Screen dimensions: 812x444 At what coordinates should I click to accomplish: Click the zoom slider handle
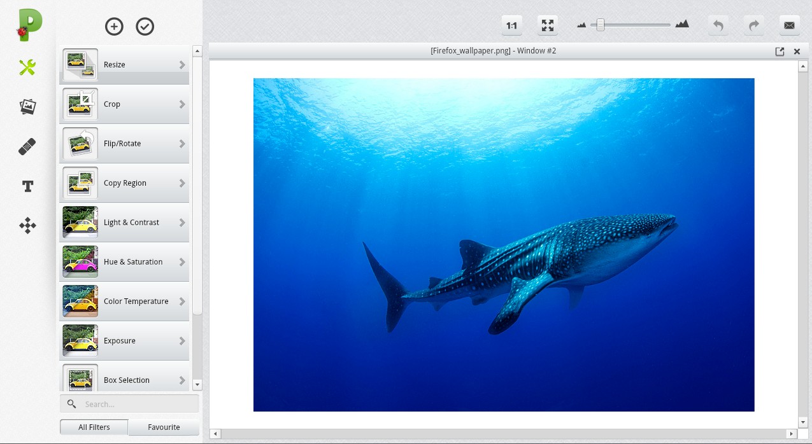tap(600, 25)
